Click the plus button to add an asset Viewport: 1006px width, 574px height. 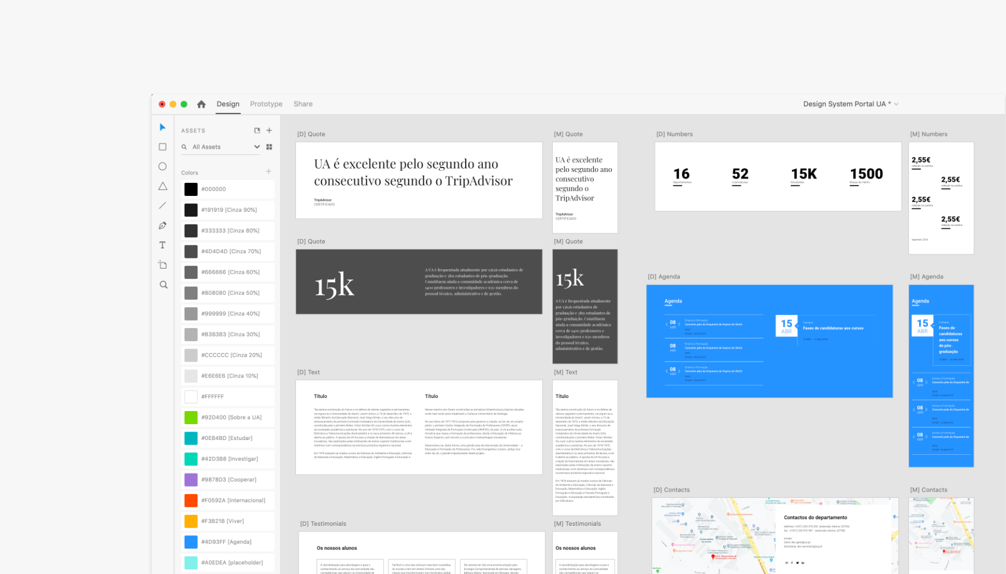point(269,130)
